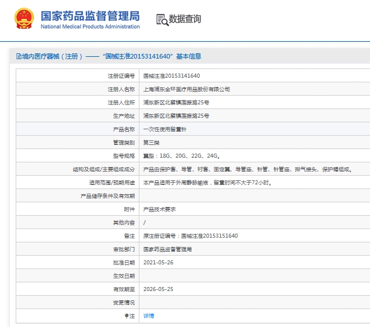
Task: Click the 注册证编号 row label
Action: (121, 76)
